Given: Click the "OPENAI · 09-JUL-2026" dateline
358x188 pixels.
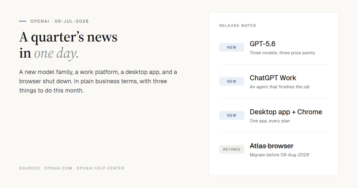Looking at the screenshot, I should pyautogui.click(x=60, y=21).
